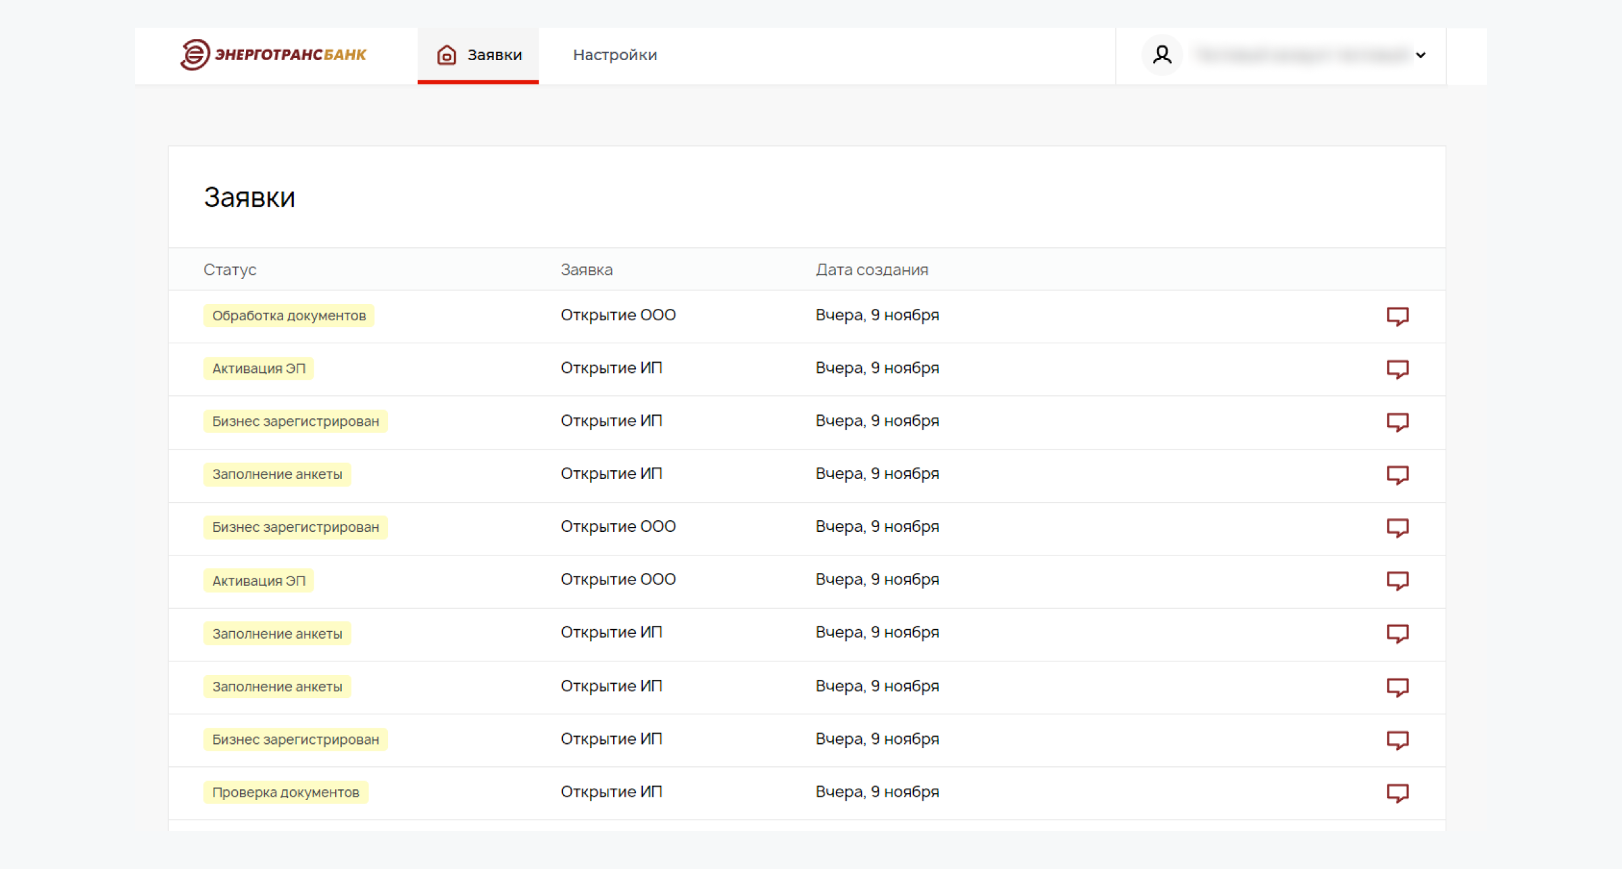
Task: Click the Заявка column header
Action: click(x=586, y=270)
